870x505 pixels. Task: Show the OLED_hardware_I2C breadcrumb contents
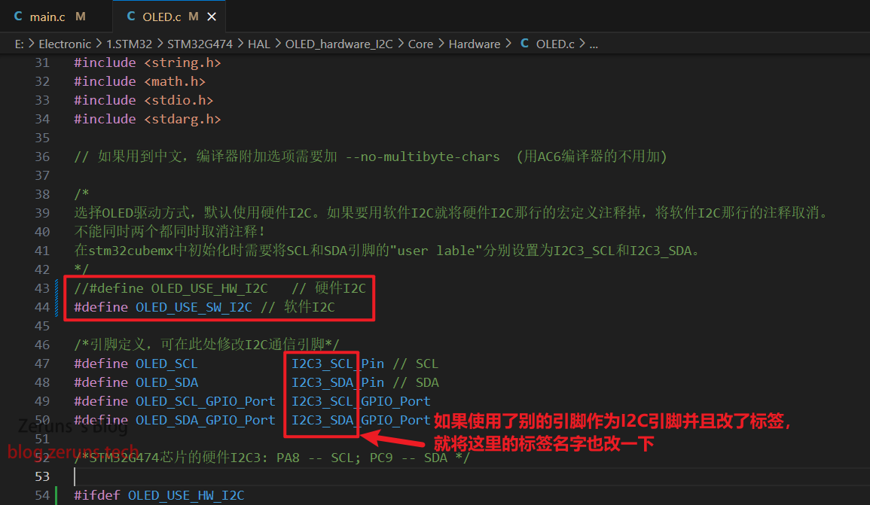tap(339, 44)
